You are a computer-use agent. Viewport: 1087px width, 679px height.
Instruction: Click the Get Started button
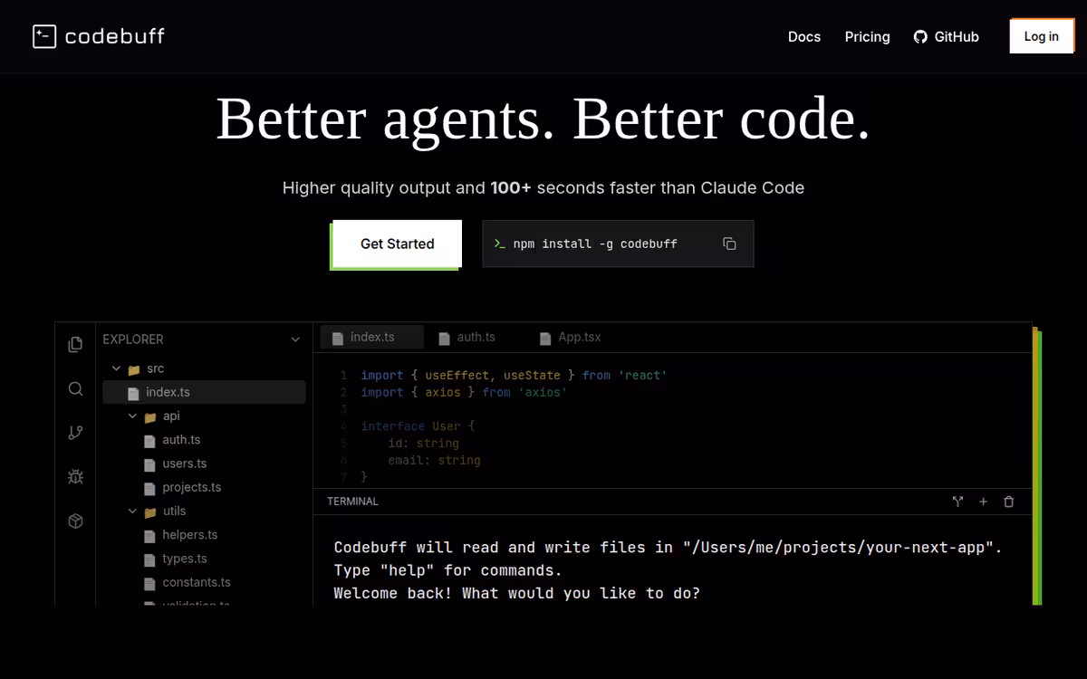[x=397, y=244]
